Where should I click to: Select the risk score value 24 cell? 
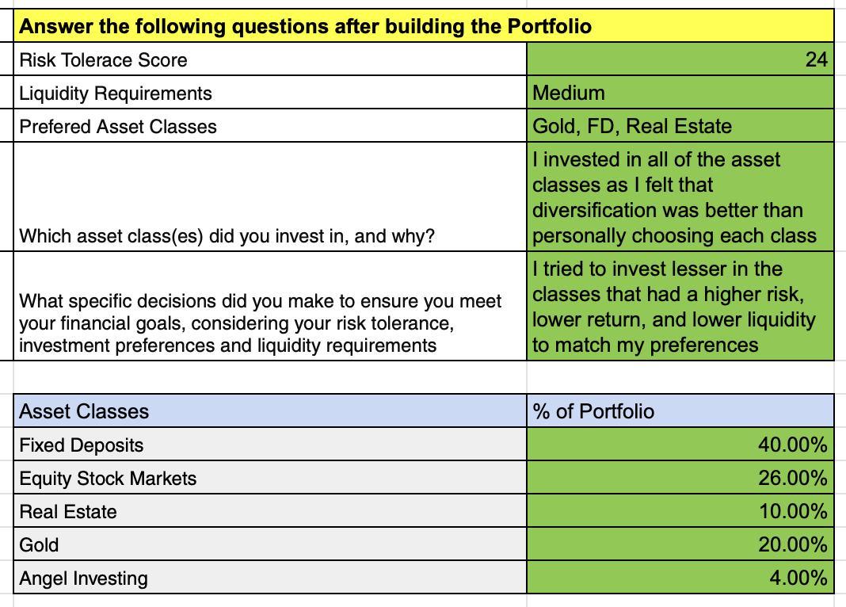pos(680,60)
